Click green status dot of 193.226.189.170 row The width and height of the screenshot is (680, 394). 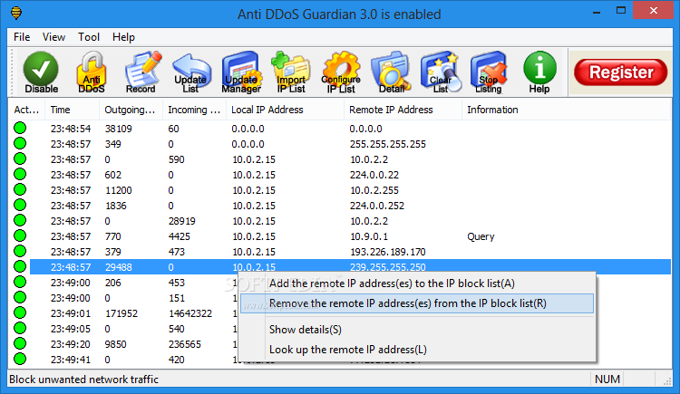[20, 251]
